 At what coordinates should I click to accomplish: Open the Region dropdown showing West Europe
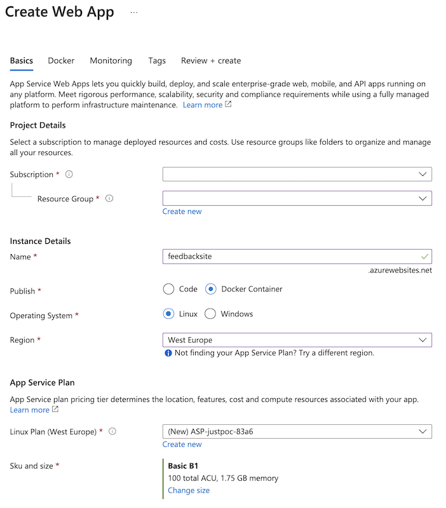click(297, 340)
